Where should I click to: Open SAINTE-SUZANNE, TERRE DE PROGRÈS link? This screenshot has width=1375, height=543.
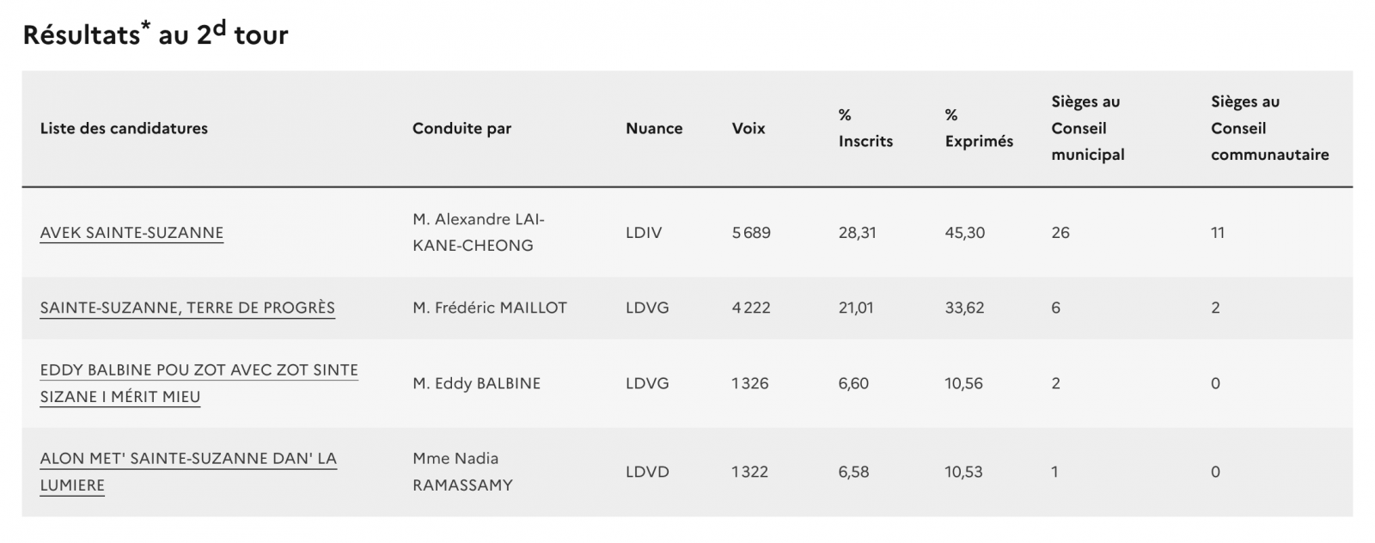coord(187,308)
